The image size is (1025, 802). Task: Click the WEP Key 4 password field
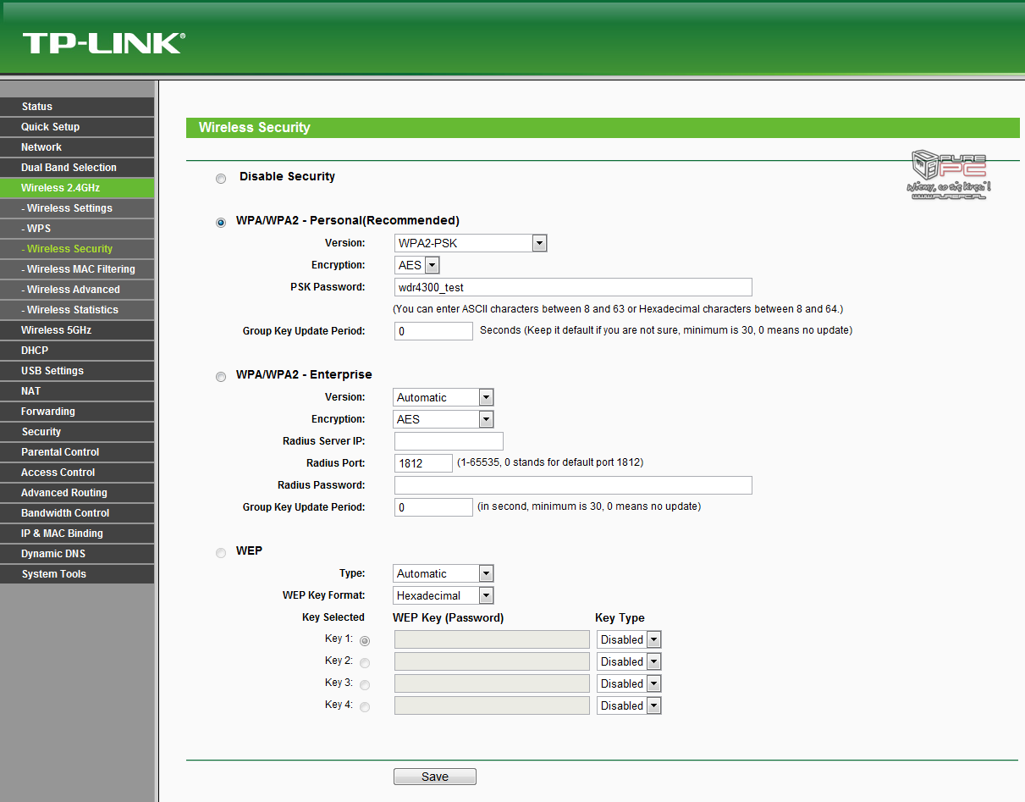pos(492,705)
